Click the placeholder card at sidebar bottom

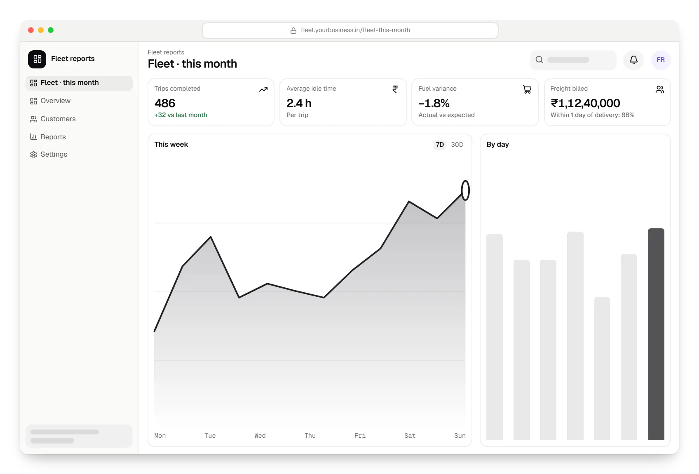point(79,436)
